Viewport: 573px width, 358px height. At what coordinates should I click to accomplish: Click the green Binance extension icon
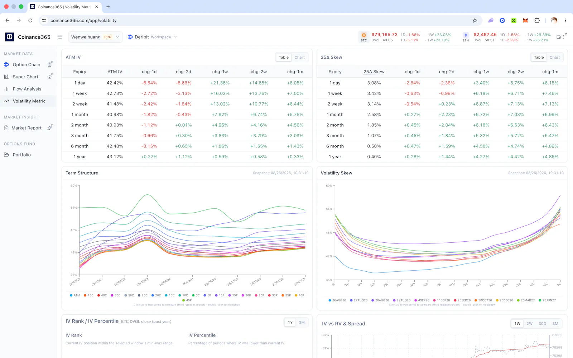(514, 20)
